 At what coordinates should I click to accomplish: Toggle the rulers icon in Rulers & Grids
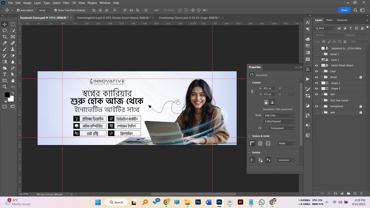(x=252, y=143)
